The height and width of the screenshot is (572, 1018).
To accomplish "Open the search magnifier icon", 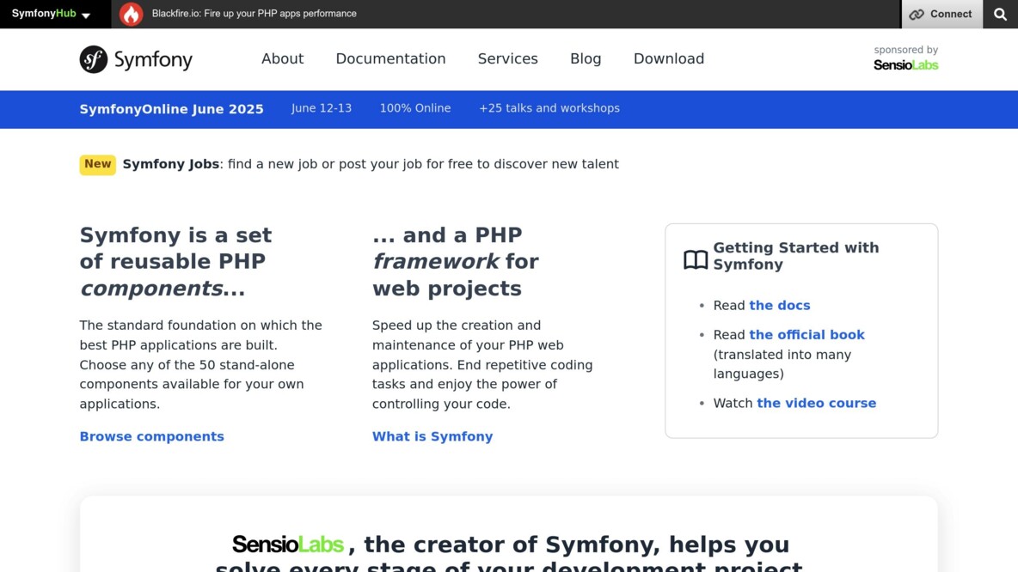I will (x=1000, y=15).
